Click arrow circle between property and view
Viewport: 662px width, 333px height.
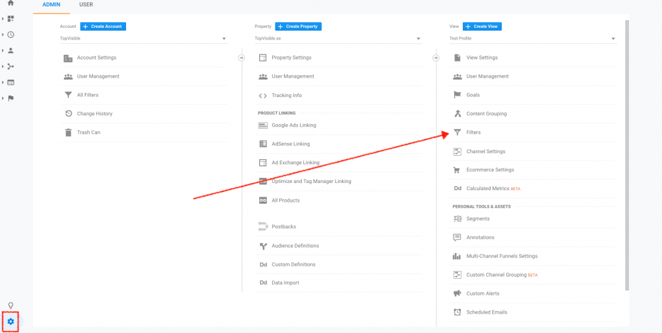436,58
